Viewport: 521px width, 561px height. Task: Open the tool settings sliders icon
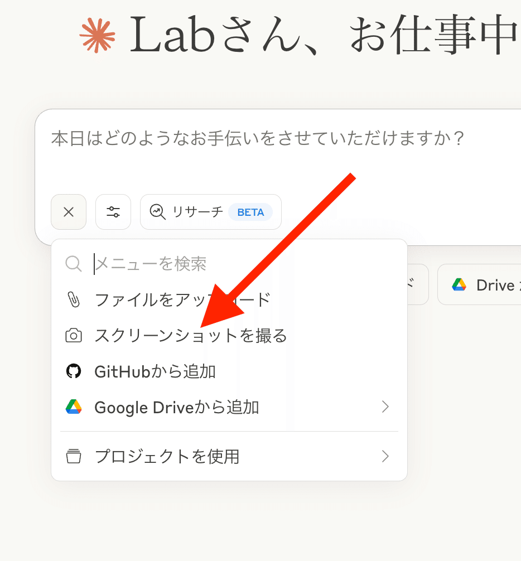click(113, 212)
